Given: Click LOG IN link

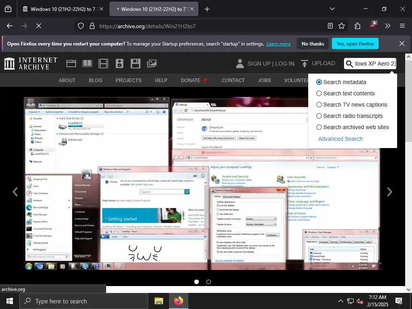Looking at the screenshot, I should (x=285, y=64).
